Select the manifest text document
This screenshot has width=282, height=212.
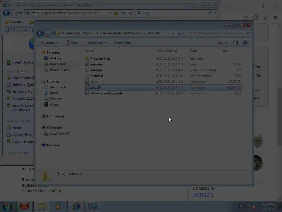[x=162, y=76]
